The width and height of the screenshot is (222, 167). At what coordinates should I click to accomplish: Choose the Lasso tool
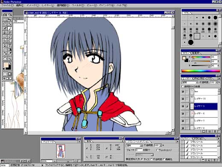pyautogui.click(x=5, y=24)
